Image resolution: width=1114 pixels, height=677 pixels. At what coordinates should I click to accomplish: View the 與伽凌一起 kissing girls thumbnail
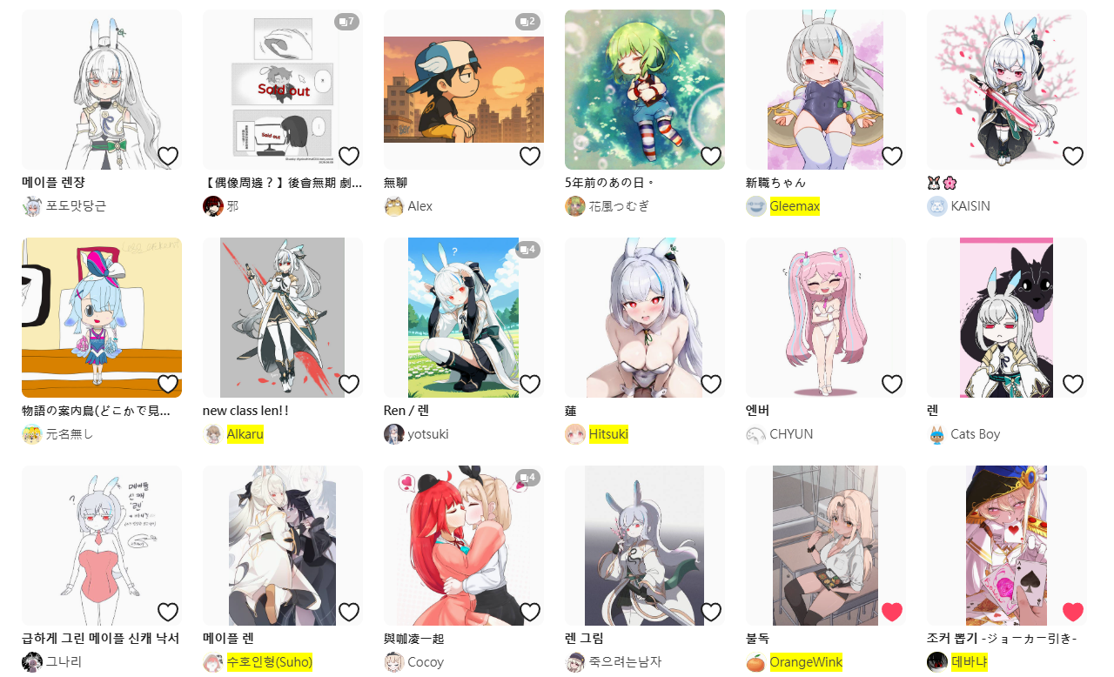[x=464, y=546]
